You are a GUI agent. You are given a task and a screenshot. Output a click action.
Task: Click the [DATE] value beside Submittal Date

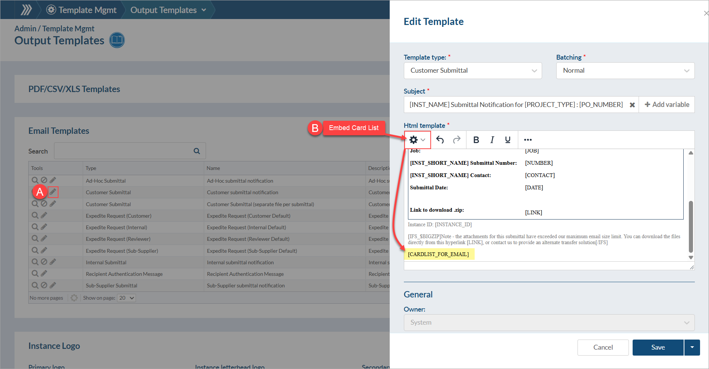tap(534, 187)
